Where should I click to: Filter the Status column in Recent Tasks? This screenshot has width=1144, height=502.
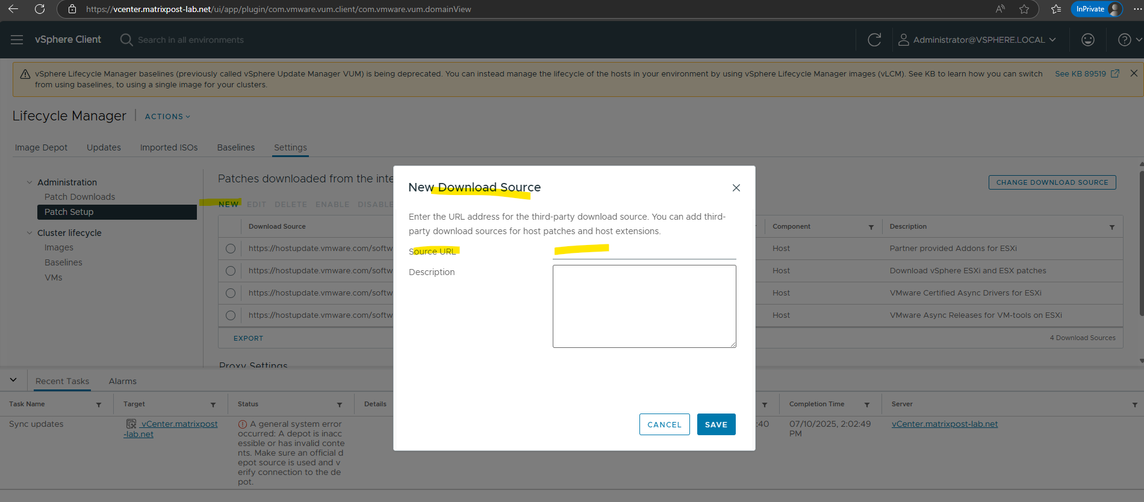tap(340, 404)
